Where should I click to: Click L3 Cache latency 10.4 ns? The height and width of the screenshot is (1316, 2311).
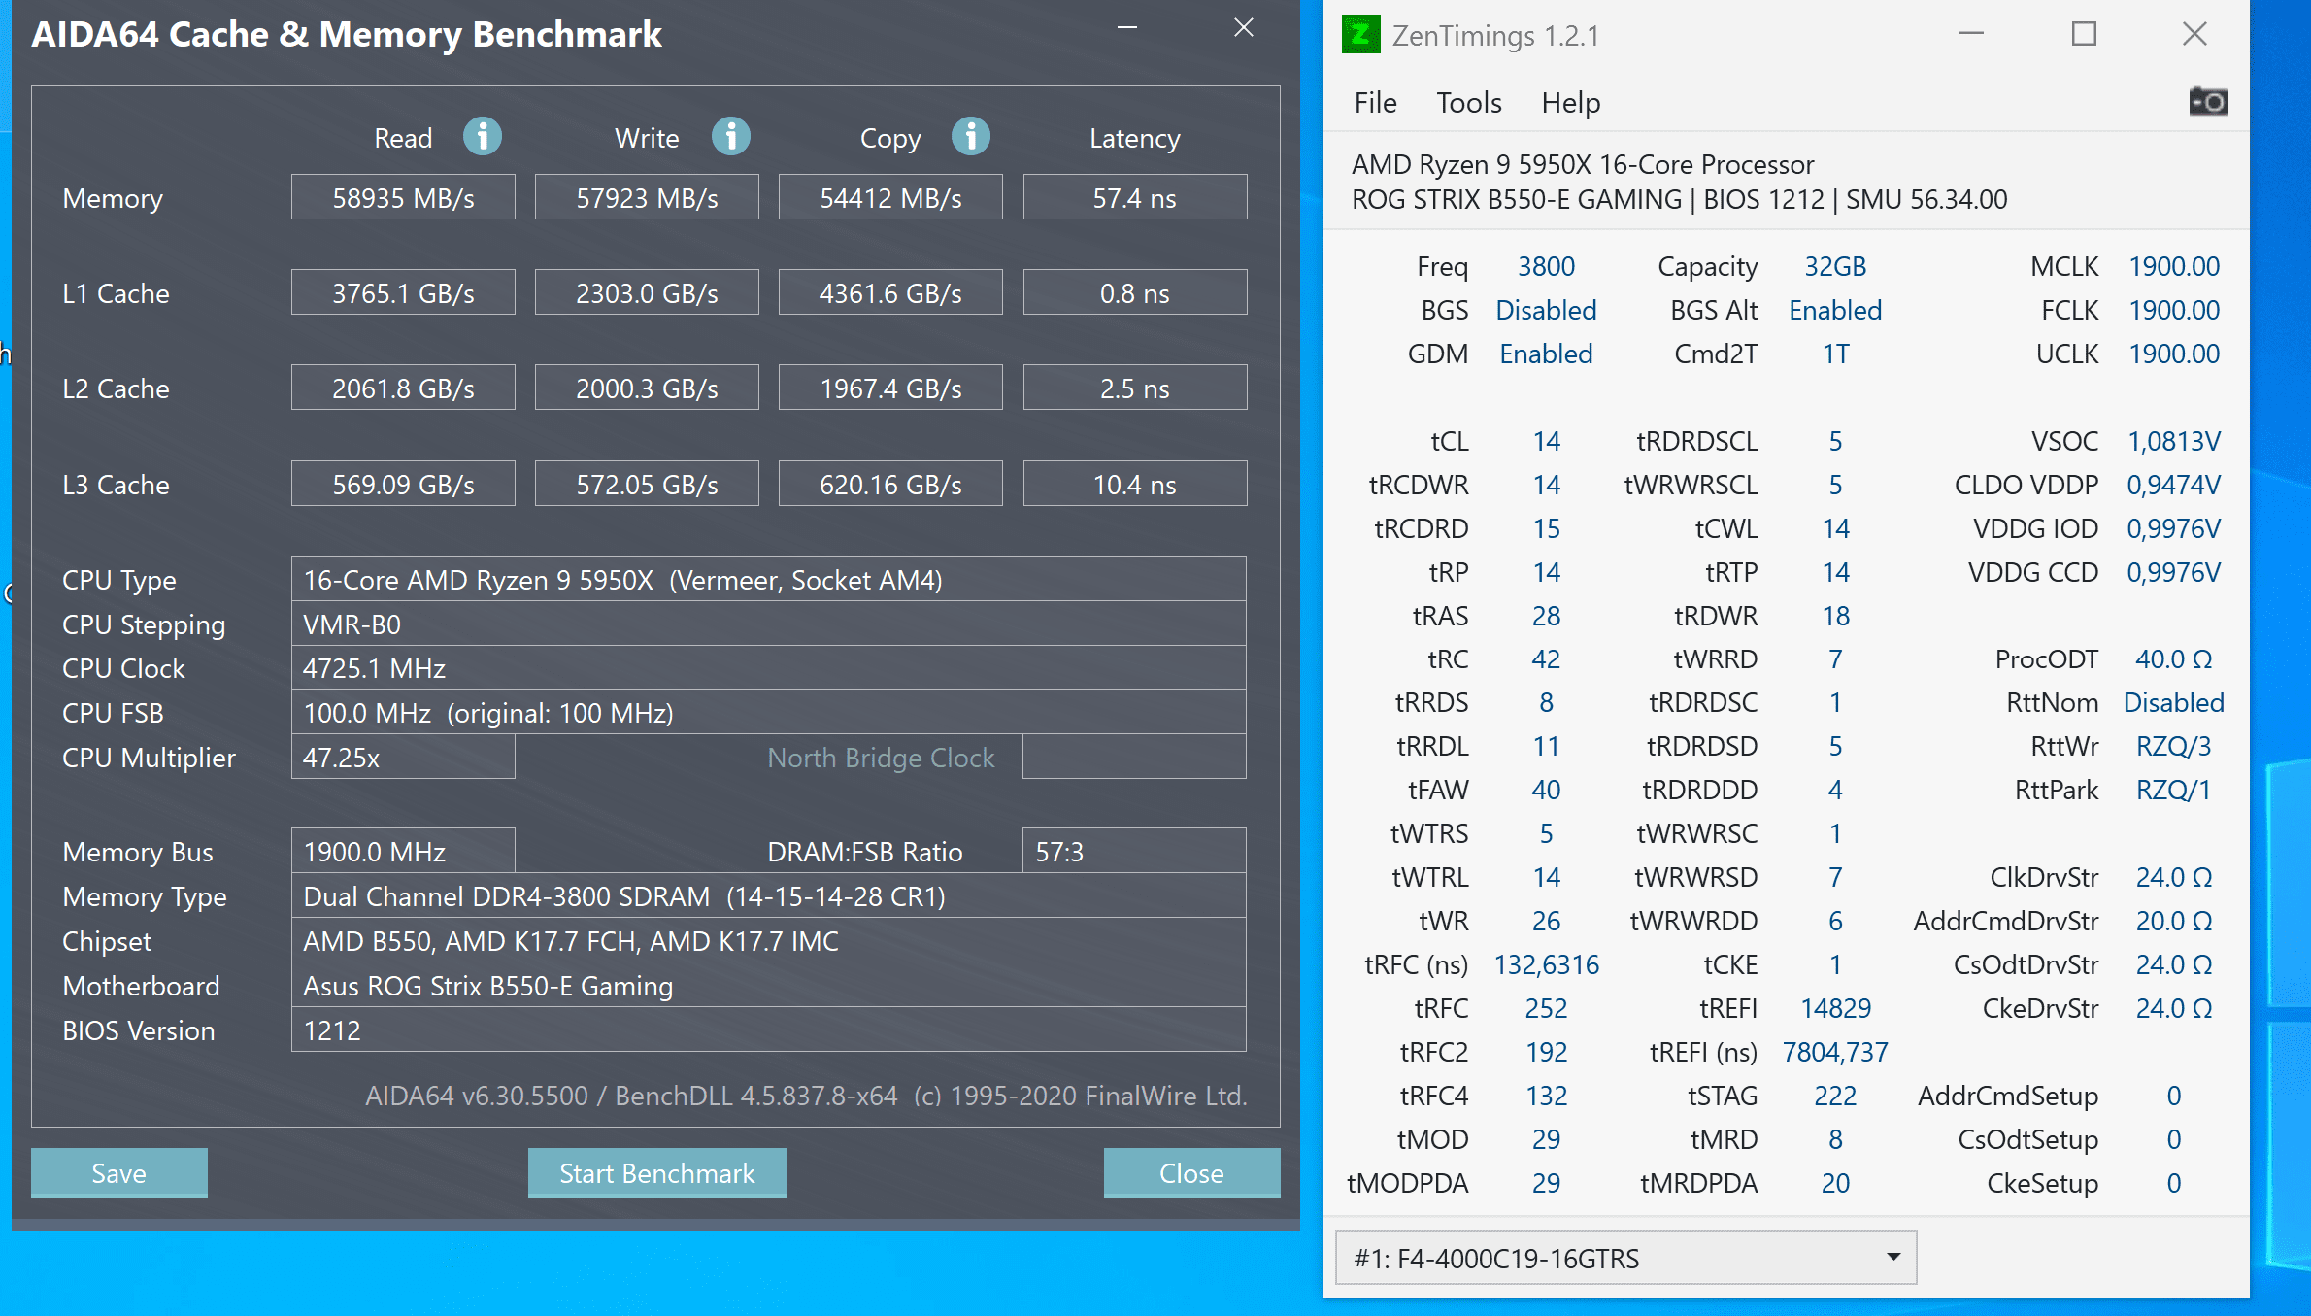click(x=1135, y=484)
